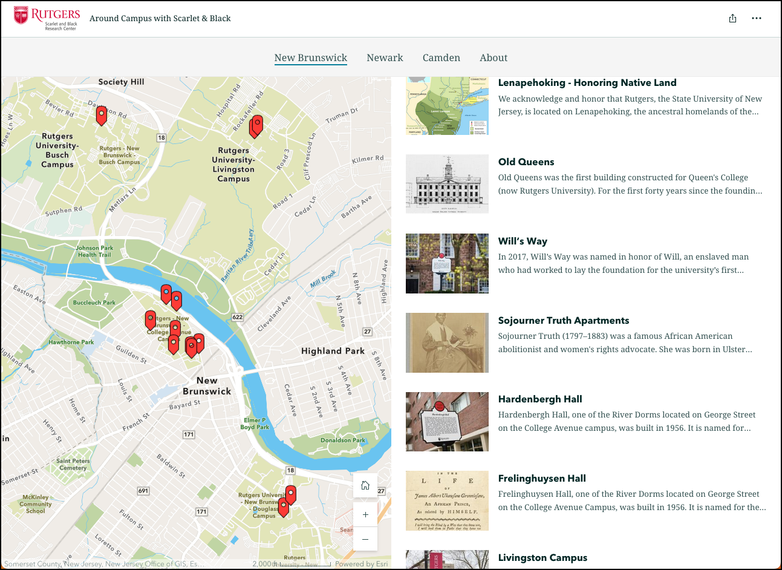The image size is (782, 570).
Task: Click the 'Highland Park' map label
Action: pos(333,351)
